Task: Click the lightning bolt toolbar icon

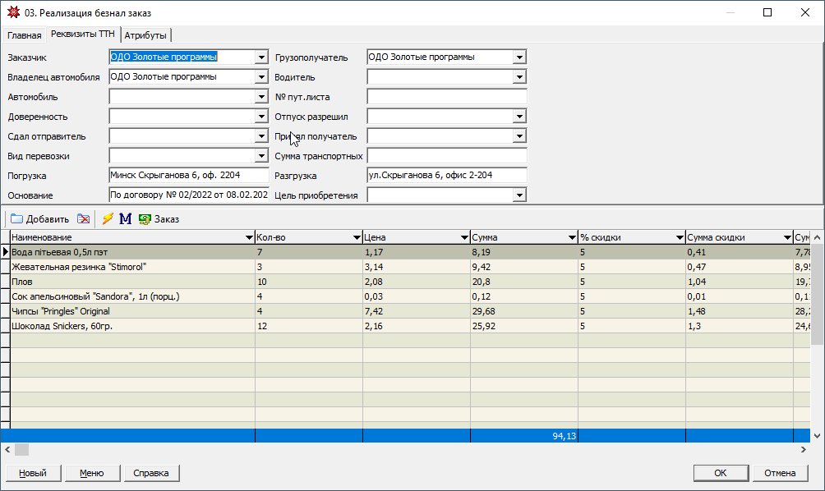Action: pyautogui.click(x=108, y=219)
